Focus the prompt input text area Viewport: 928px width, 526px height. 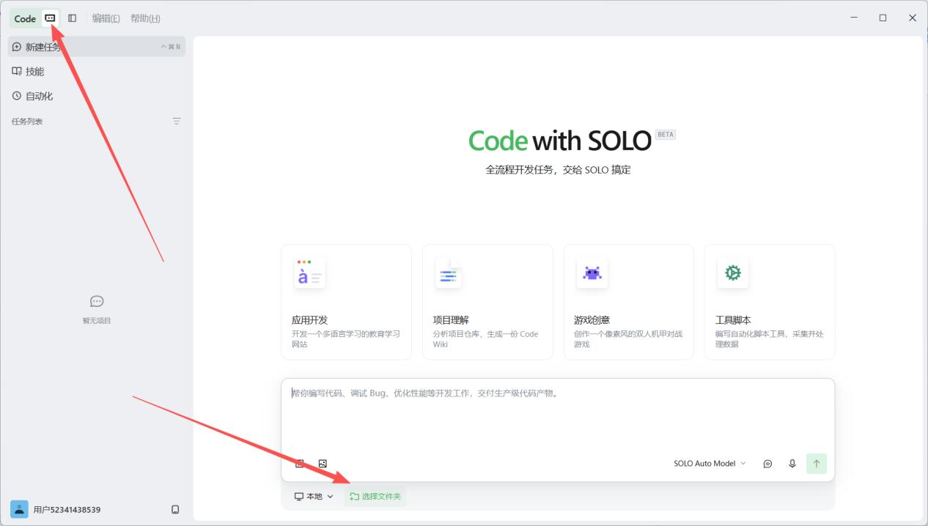point(558,414)
